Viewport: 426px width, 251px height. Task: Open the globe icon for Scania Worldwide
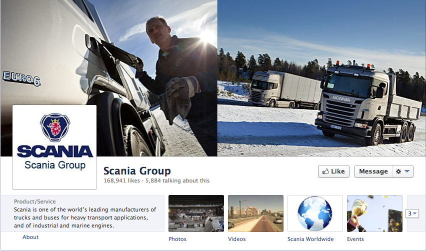coord(315,213)
